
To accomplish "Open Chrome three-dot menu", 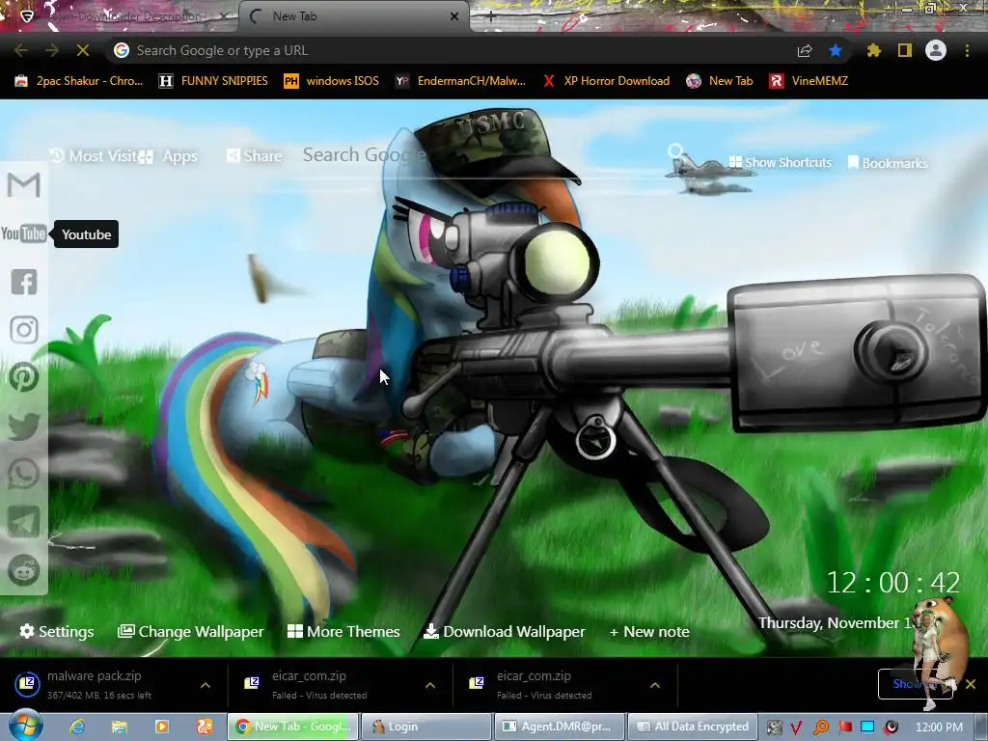I will 967,50.
